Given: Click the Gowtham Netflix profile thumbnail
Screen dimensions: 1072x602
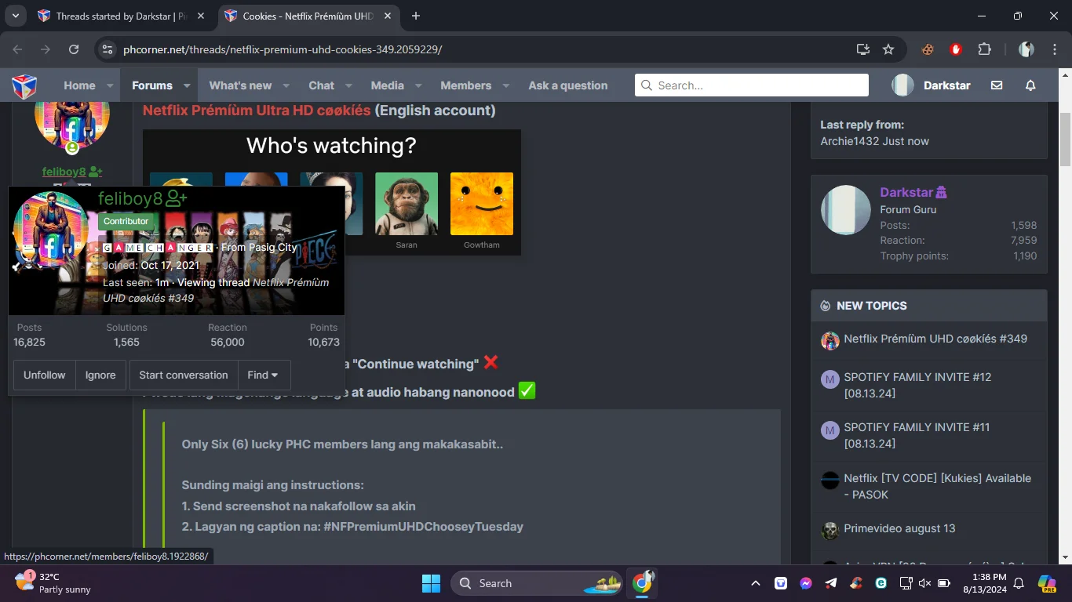Looking at the screenshot, I should [482, 204].
